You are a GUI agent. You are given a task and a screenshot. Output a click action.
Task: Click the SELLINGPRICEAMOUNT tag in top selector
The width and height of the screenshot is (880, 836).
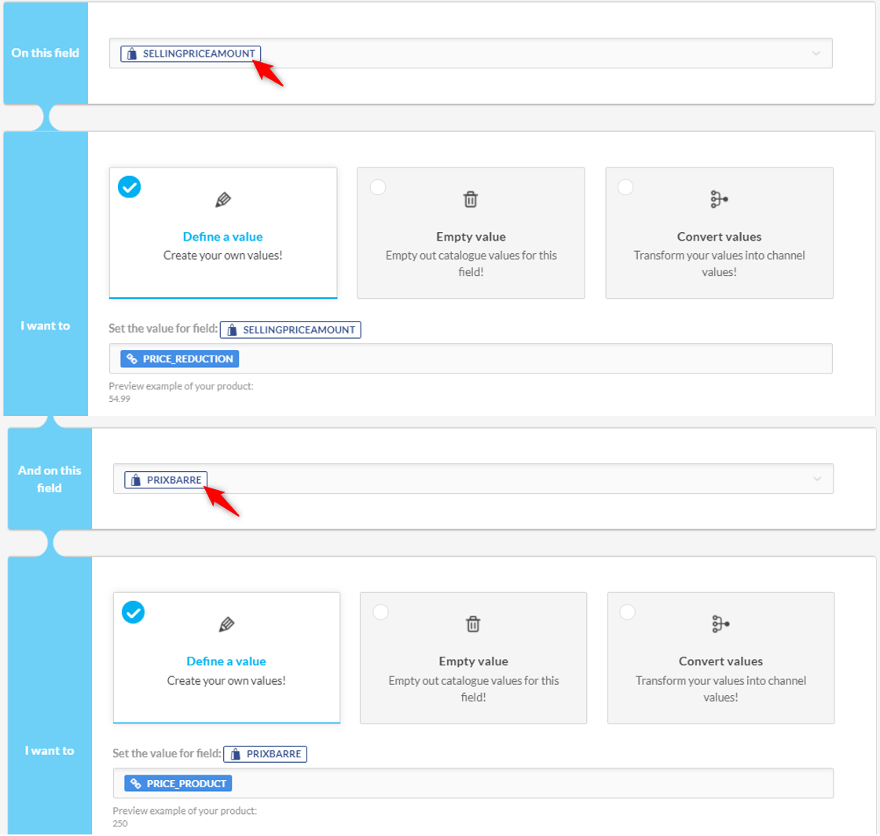pyautogui.click(x=191, y=53)
